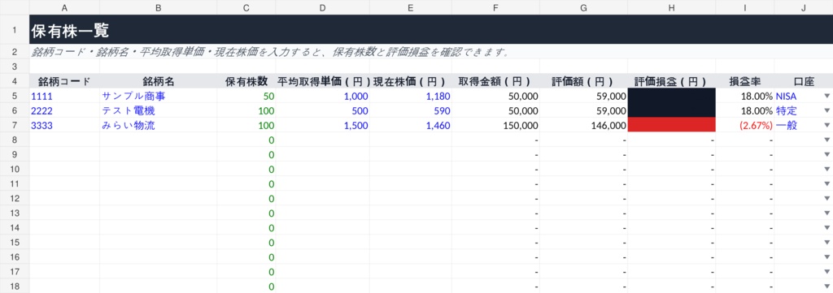Click the 保有株数 header cell
This screenshot has height=293, width=833.
pos(246,81)
